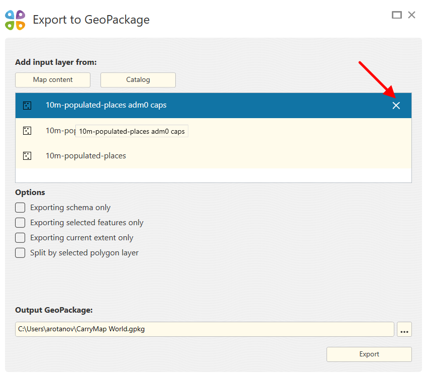Click point icon of highlighted adm0 caps layer

pyautogui.click(x=27, y=106)
